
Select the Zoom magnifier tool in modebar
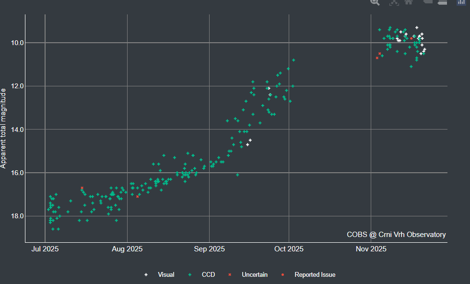(x=375, y=2)
